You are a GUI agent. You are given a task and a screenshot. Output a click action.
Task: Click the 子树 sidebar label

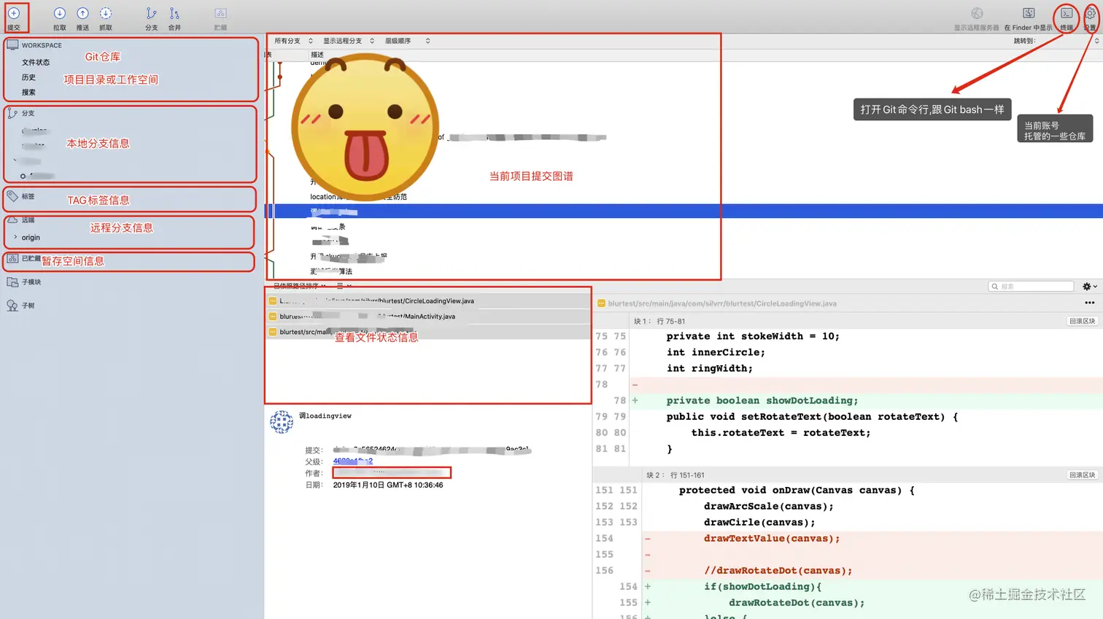pos(28,305)
